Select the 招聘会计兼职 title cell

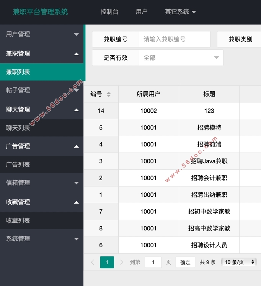tap(209, 178)
